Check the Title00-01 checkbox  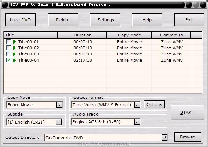9,42
